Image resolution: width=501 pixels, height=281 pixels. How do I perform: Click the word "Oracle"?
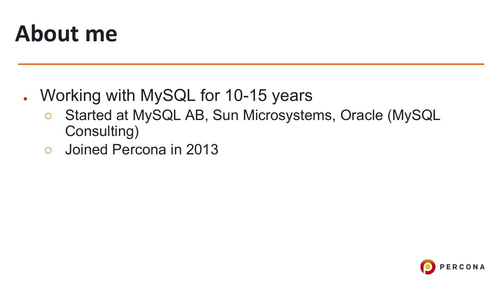[361, 116]
